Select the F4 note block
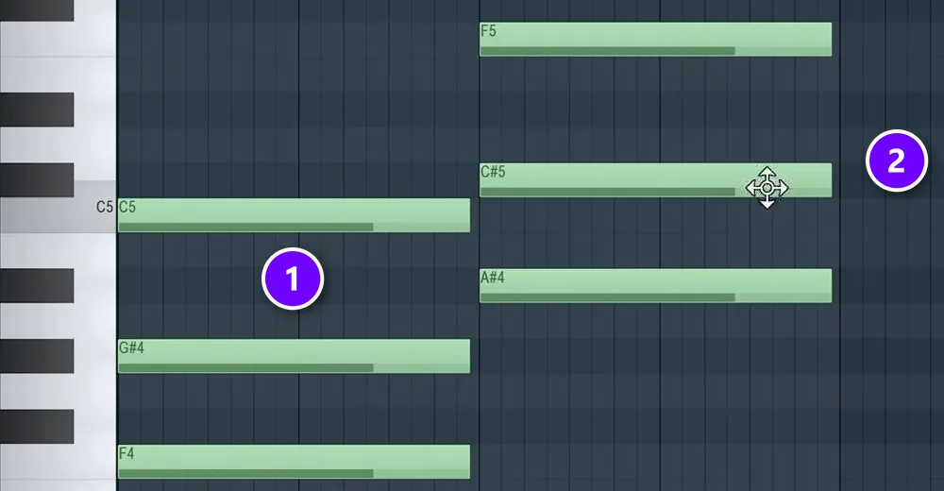944x491 pixels. 294,462
